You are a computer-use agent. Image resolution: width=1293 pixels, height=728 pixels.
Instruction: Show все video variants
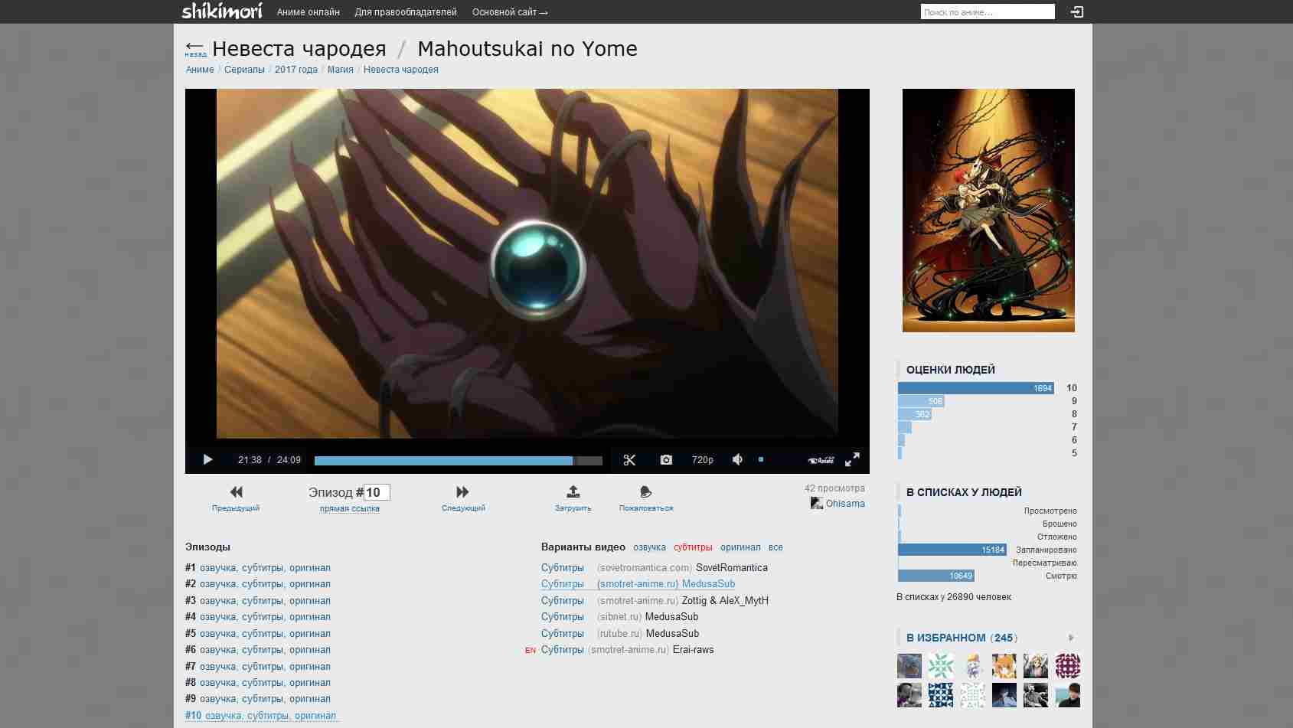[x=775, y=547]
